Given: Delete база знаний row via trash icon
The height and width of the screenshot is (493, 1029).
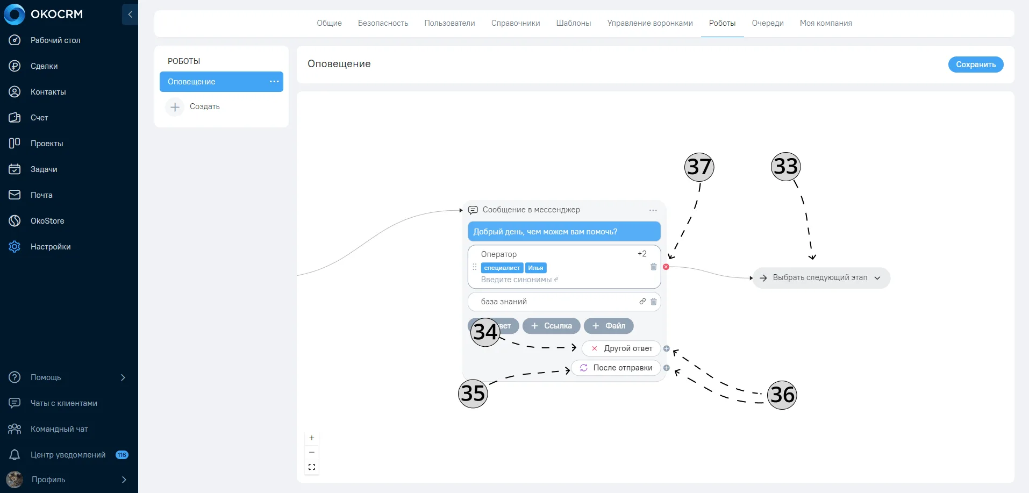Looking at the screenshot, I should coord(654,302).
